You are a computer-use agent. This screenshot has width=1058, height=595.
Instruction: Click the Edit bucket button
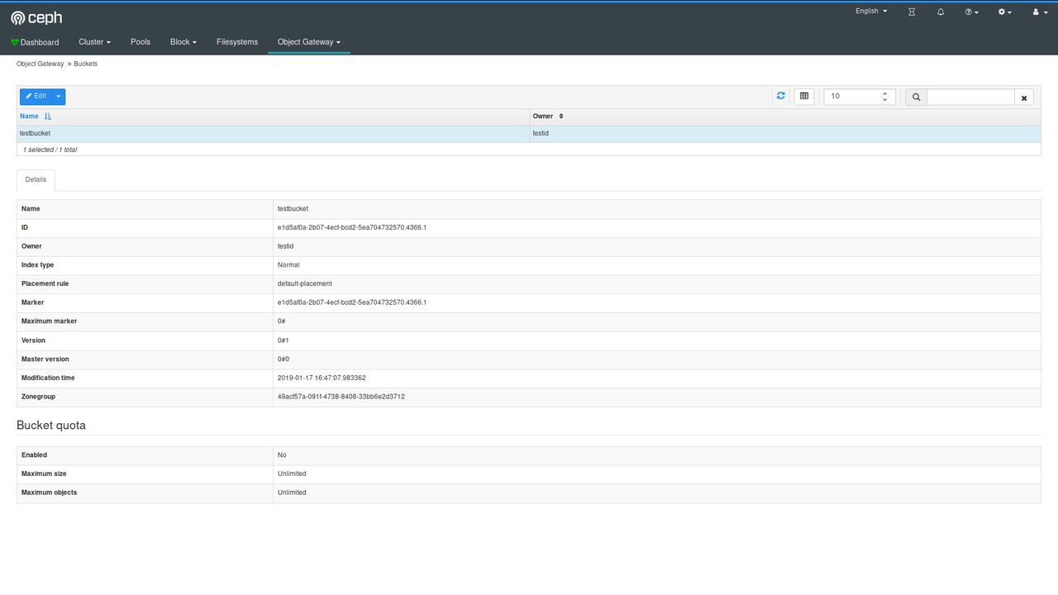point(36,97)
